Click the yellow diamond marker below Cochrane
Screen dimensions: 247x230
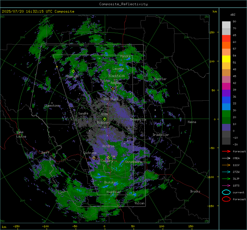pos(94,158)
